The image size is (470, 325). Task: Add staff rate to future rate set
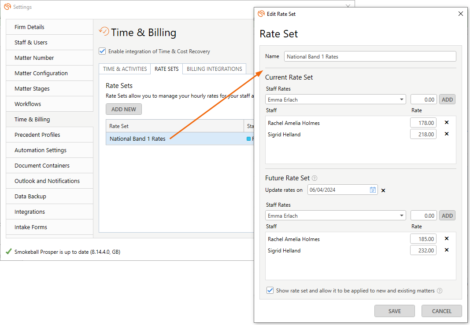(x=447, y=215)
